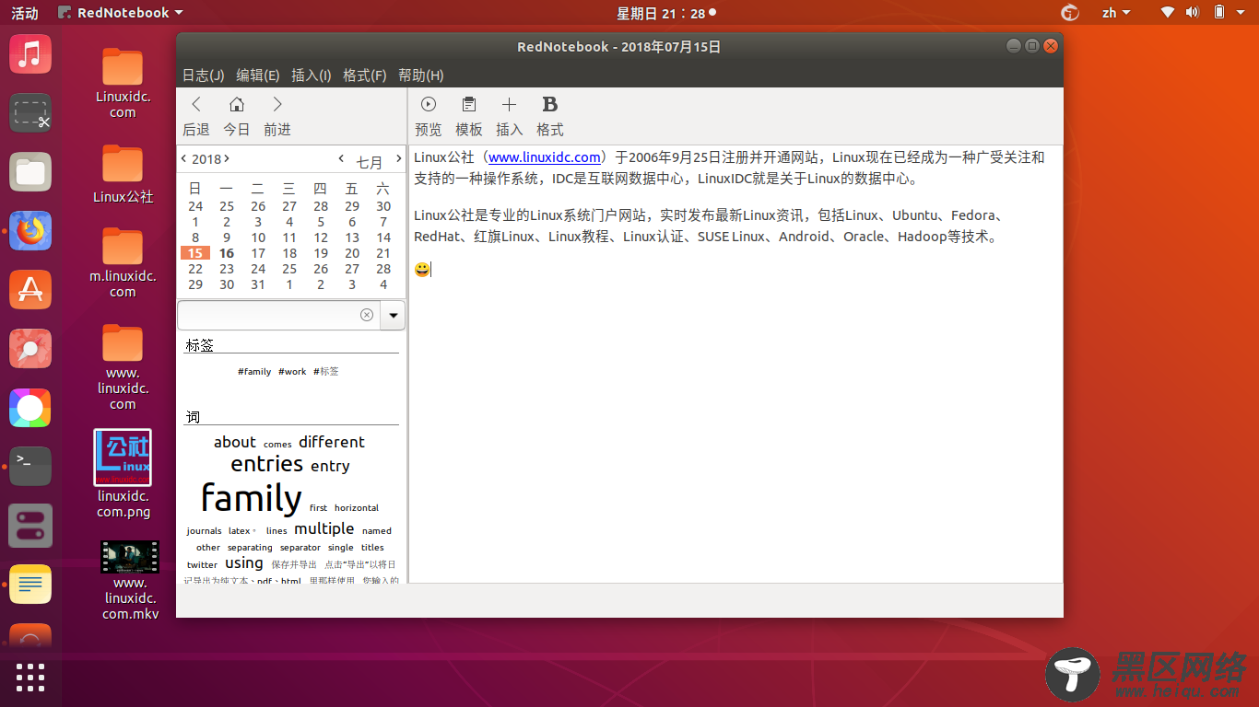Place cursor after the emoji in entry text
The height and width of the screenshot is (707, 1259).
tap(431, 270)
